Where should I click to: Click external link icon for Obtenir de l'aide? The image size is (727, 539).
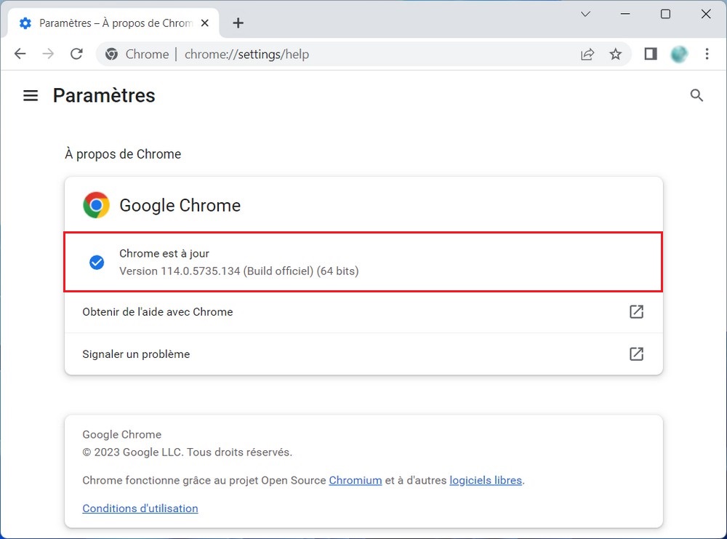point(636,312)
